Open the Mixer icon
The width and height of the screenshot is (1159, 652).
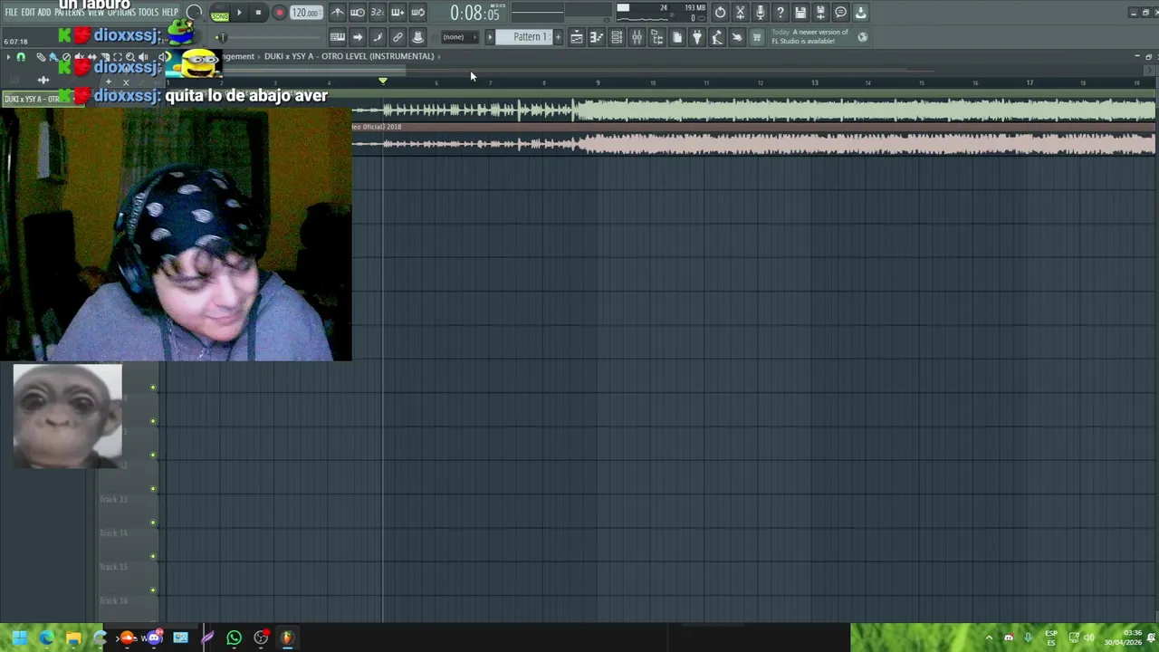(637, 37)
